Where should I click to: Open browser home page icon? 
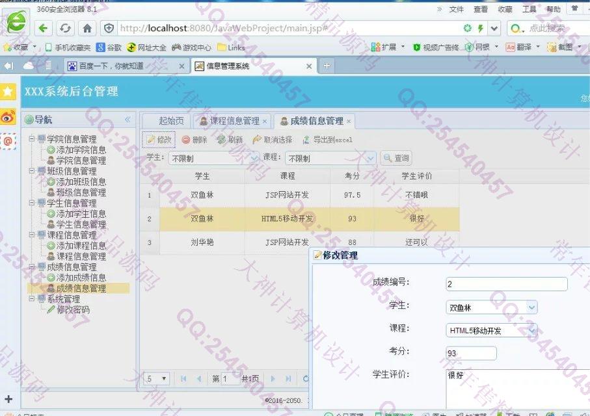[87, 28]
